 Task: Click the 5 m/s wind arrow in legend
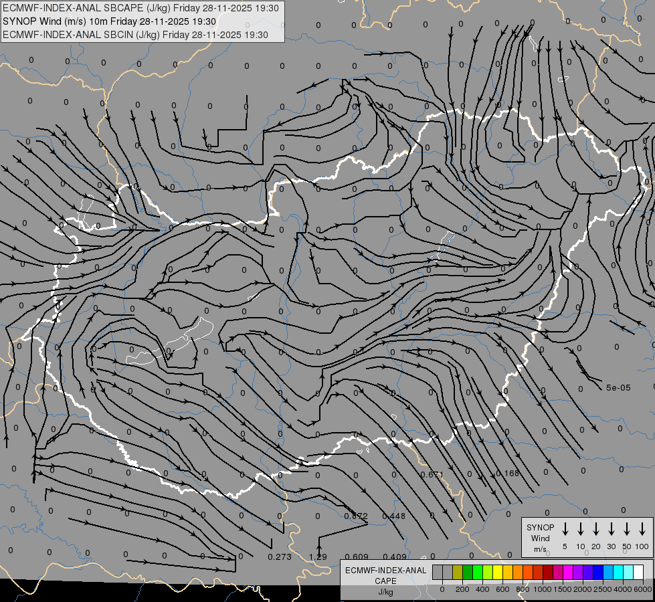coord(565,528)
